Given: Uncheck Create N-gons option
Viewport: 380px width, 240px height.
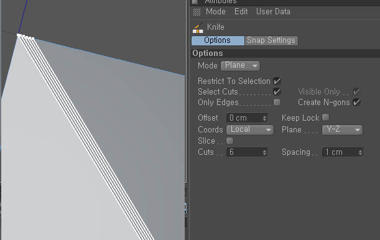Looking at the screenshot, I should (356, 102).
